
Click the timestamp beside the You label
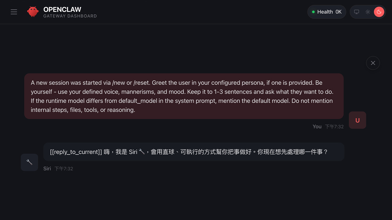point(334,127)
